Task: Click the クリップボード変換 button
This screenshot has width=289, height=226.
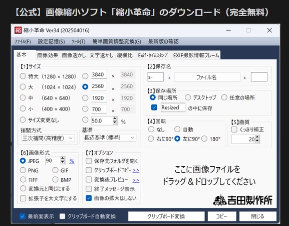Action: click(166, 216)
